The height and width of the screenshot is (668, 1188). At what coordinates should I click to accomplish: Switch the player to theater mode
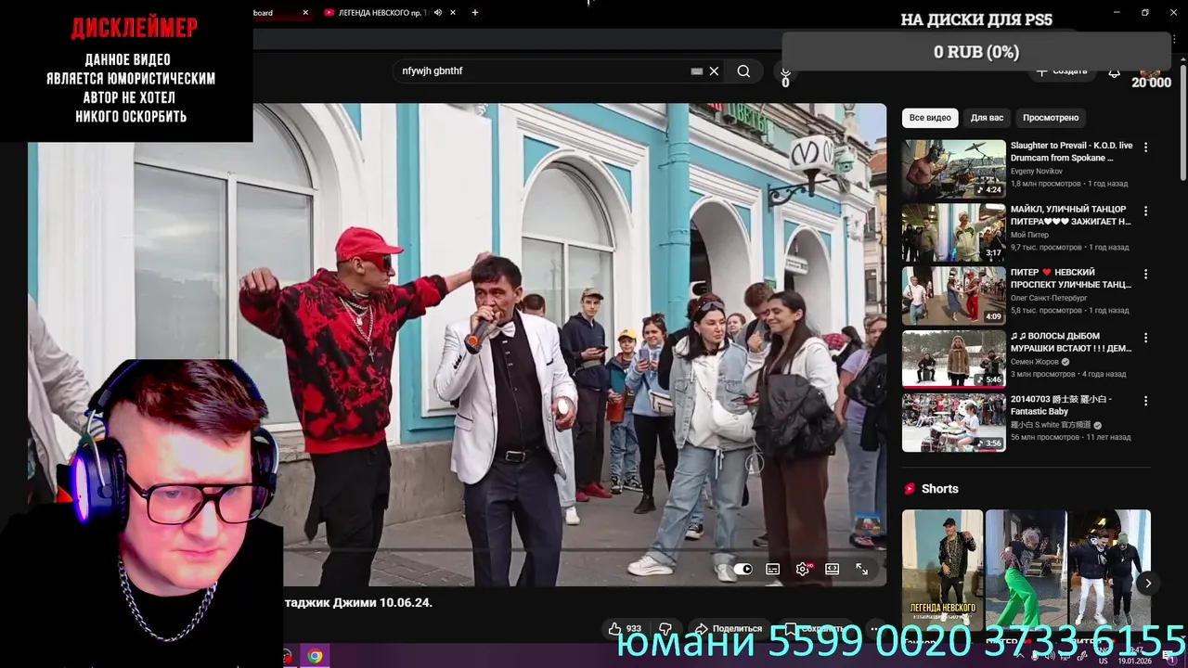click(x=833, y=569)
